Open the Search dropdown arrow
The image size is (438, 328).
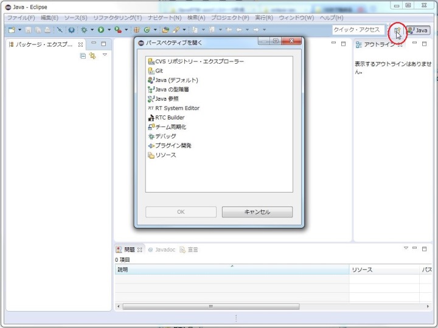point(184,30)
